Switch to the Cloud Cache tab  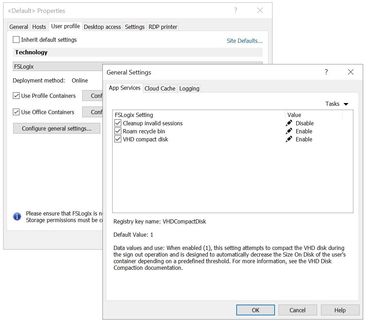tap(160, 88)
